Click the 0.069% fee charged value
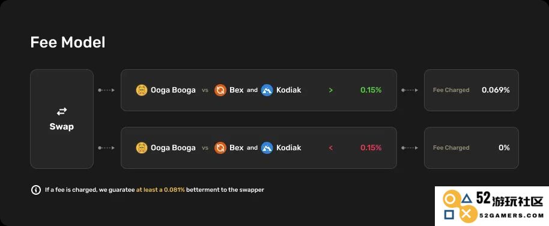 (x=496, y=90)
